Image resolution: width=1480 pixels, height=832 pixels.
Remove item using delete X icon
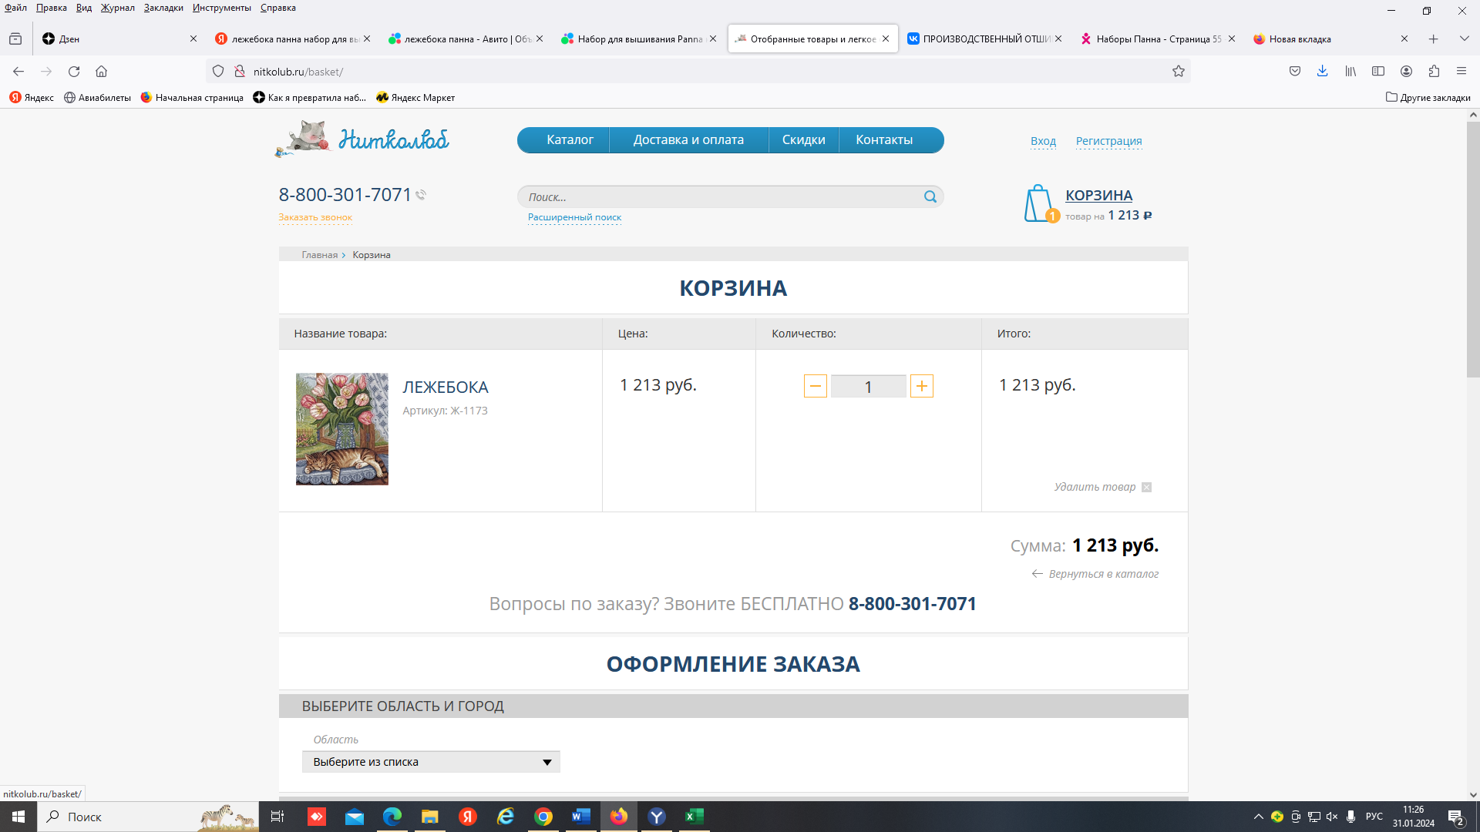pos(1146,487)
